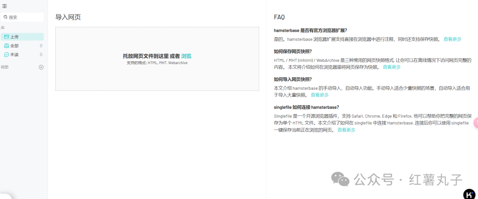Click the 视图 section label
This screenshot has height=199, width=478.
point(4,67)
